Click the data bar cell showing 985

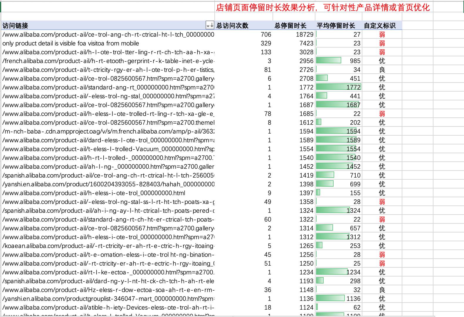coord(339,61)
